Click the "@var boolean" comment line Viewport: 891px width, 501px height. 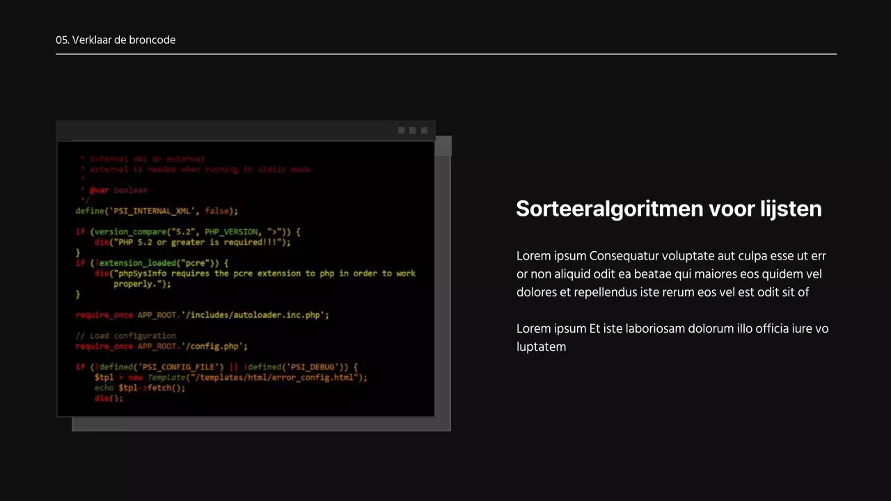point(117,190)
